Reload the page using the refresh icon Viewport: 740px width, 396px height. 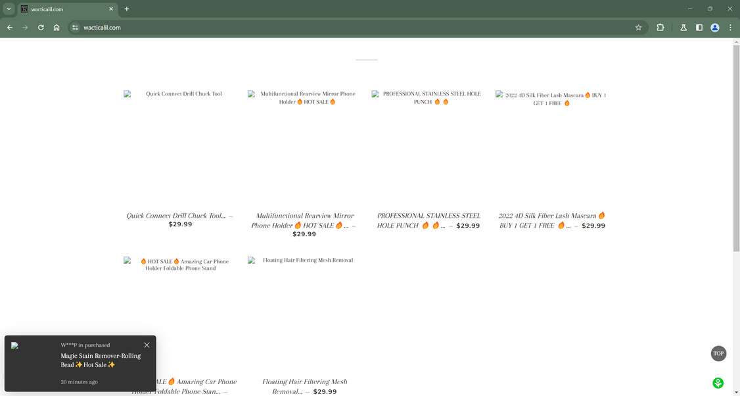coord(40,28)
